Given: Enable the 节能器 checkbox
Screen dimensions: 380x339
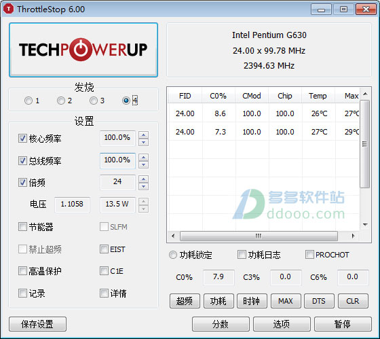Looking at the screenshot, I should pos(22,227).
